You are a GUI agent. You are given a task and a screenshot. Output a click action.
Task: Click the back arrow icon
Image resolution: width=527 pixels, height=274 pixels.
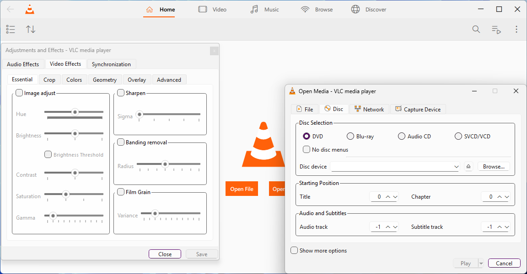pyautogui.click(x=10, y=9)
